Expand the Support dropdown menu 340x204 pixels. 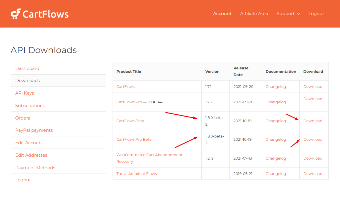[x=288, y=14]
